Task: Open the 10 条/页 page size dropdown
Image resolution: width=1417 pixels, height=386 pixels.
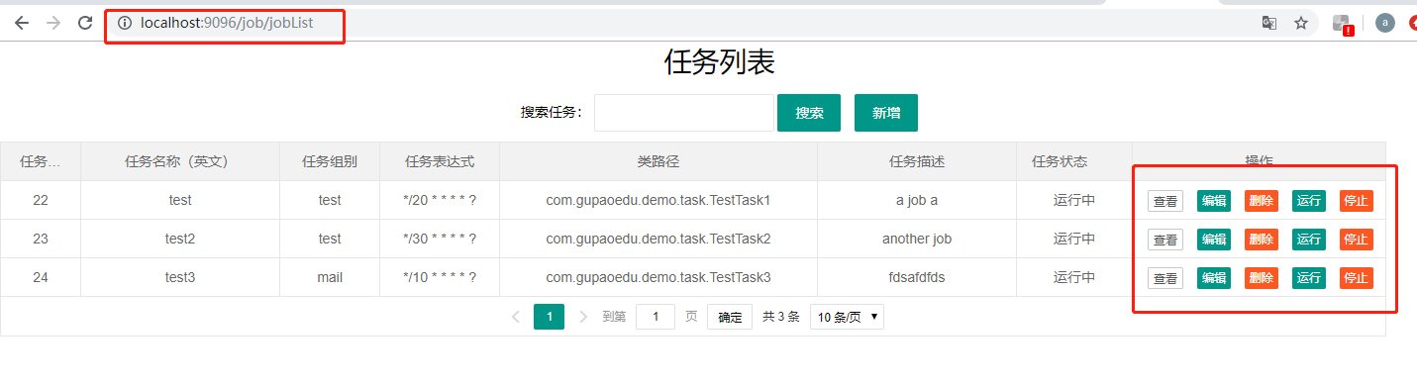Action: pos(847,317)
